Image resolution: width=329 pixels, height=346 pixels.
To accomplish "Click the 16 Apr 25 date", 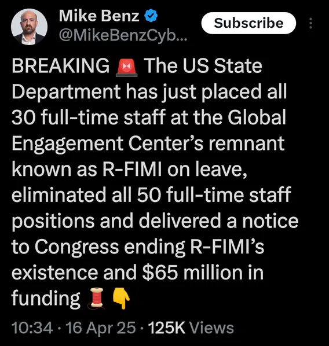I will [x=101, y=328].
